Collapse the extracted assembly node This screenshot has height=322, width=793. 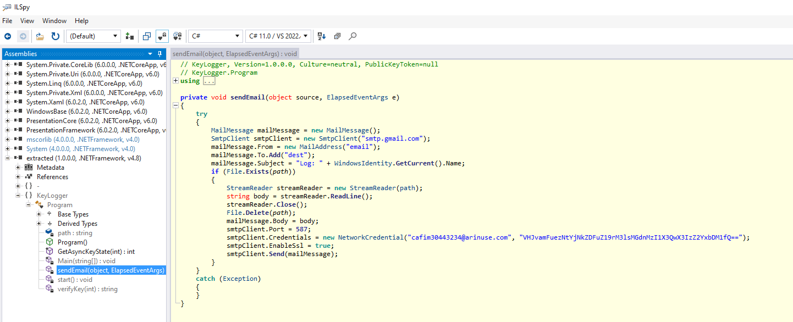coord(8,158)
